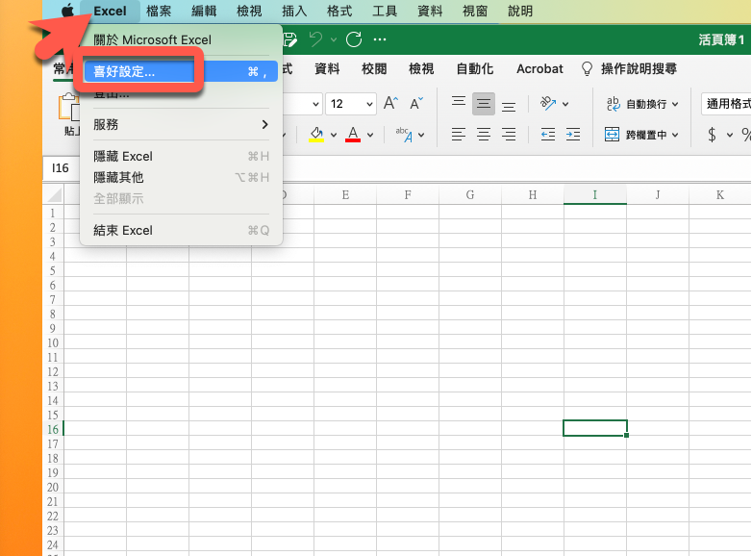Toggle 自動換行 wrap text

(x=641, y=104)
